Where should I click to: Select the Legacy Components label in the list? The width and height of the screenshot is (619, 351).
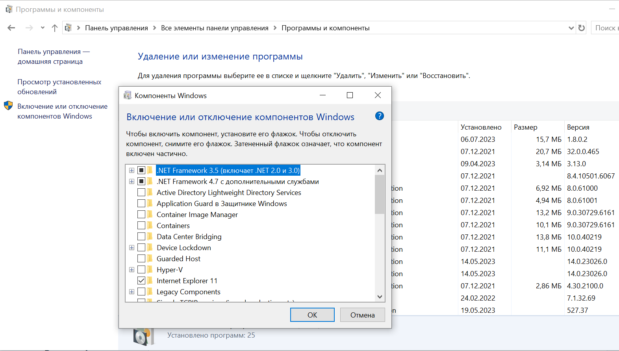pos(189,292)
